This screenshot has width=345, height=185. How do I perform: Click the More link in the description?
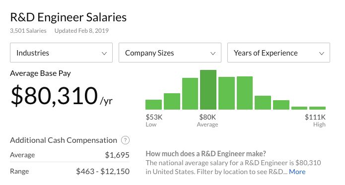coord(297,172)
